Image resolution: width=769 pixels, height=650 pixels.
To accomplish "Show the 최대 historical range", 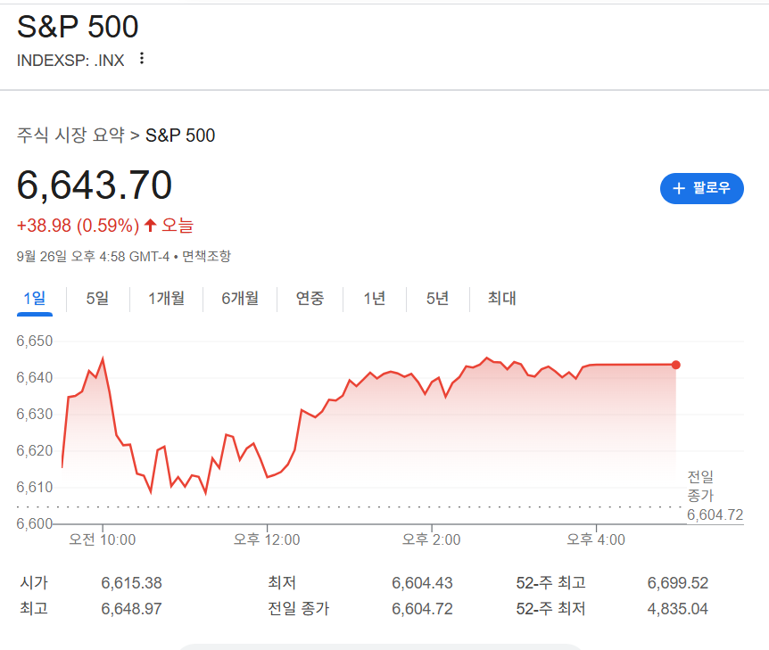I will click(501, 299).
